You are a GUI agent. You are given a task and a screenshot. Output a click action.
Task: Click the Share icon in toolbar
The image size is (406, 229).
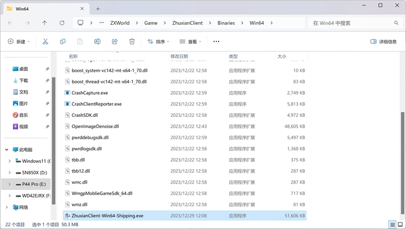point(115,42)
